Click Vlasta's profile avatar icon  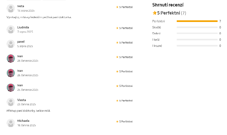[x=11, y=102]
